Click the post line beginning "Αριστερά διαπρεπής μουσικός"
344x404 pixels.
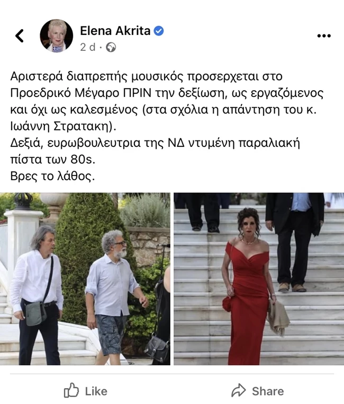pyautogui.click(x=146, y=76)
